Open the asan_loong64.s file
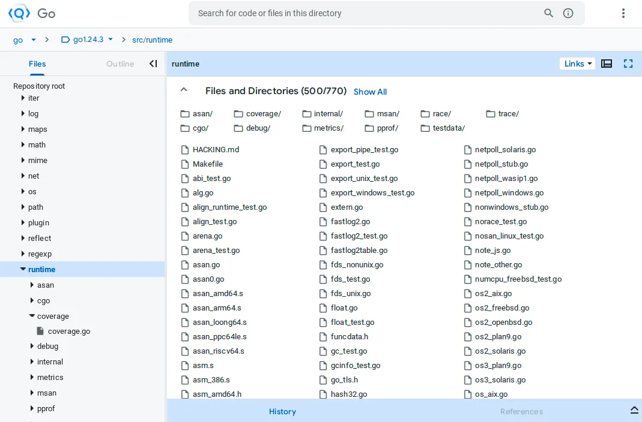642x422 pixels. (x=219, y=322)
